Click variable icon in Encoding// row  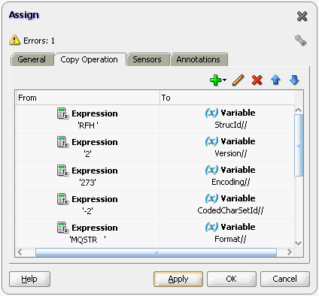pyautogui.click(x=211, y=170)
